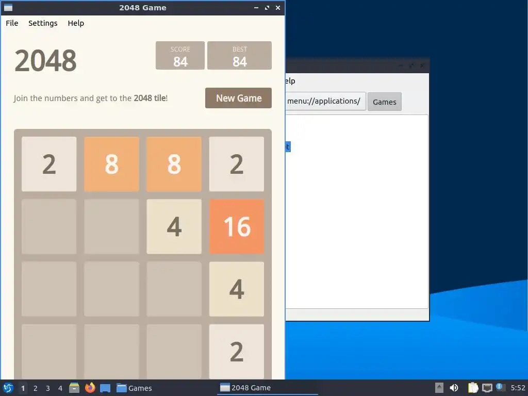Open the update notification tray icon

coord(500,387)
